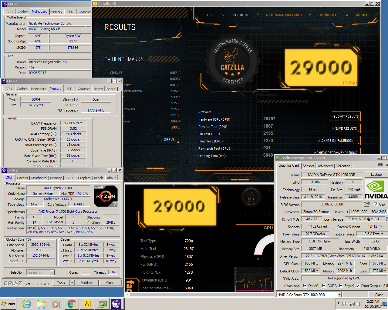Open the GPU selection dropdown in GPU-Z
The image size is (388, 310).
coord(339,295)
